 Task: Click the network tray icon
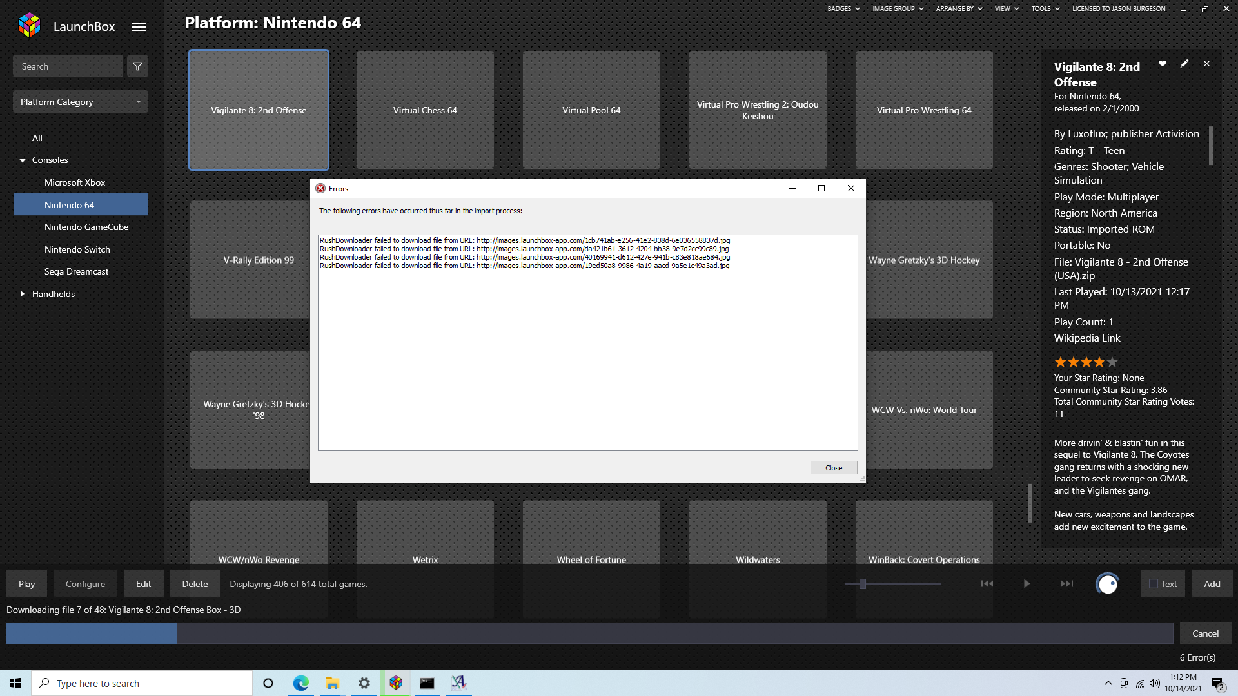(x=1140, y=683)
